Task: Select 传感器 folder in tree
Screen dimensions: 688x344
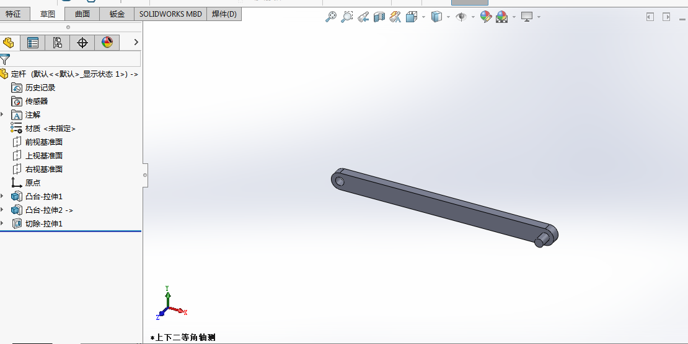Action: click(x=37, y=101)
